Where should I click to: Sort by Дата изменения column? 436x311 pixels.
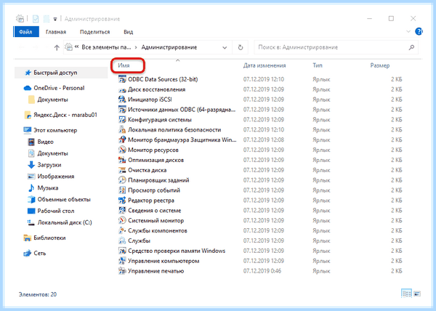(x=265, y=65)
